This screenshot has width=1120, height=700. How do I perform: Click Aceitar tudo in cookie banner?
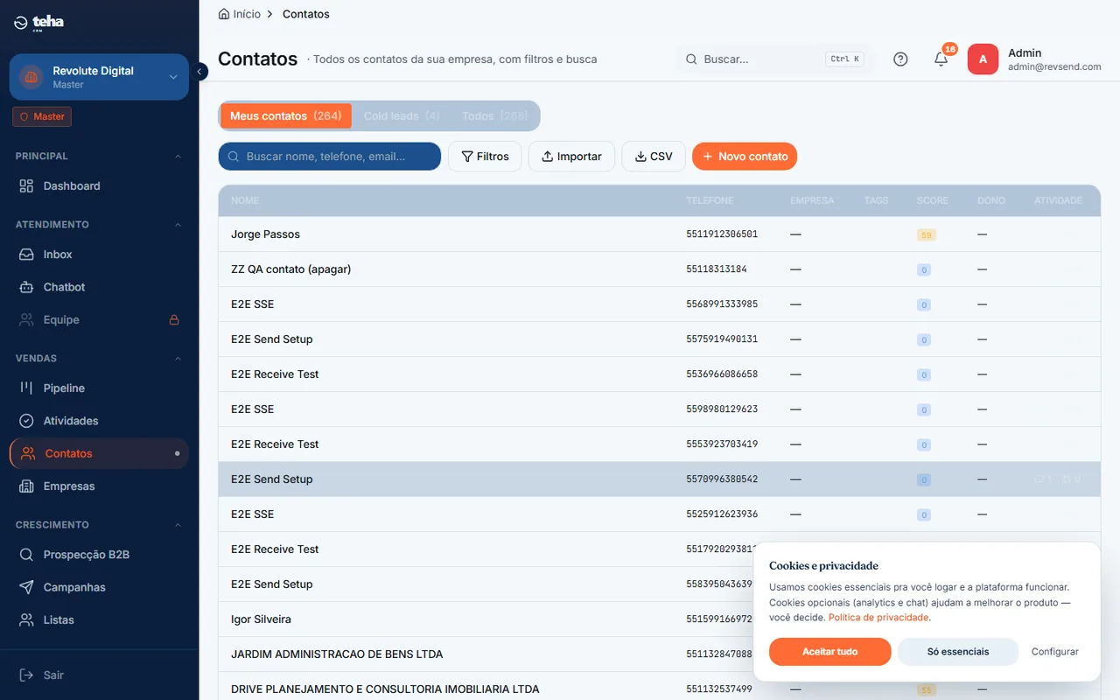(830, 652)
